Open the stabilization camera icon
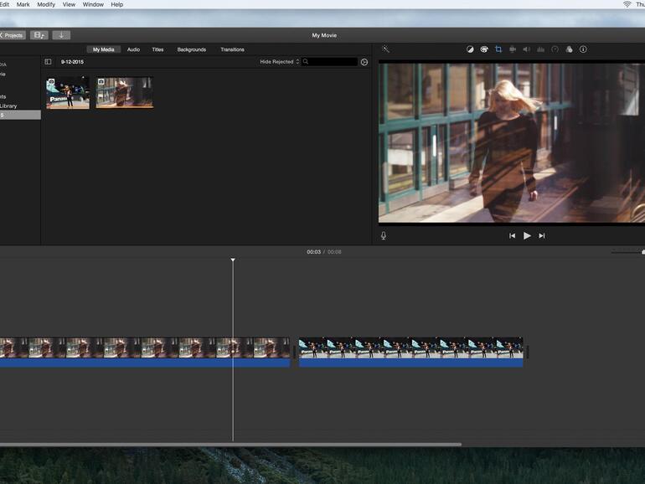This screenshot has width=645, height=484. click(x=513, y=49)
